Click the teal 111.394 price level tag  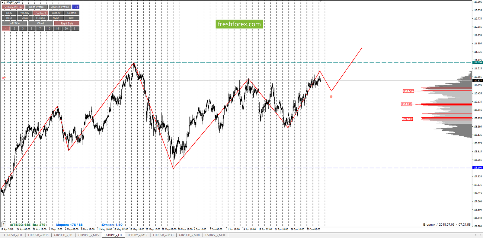click(x=478, y=62)
